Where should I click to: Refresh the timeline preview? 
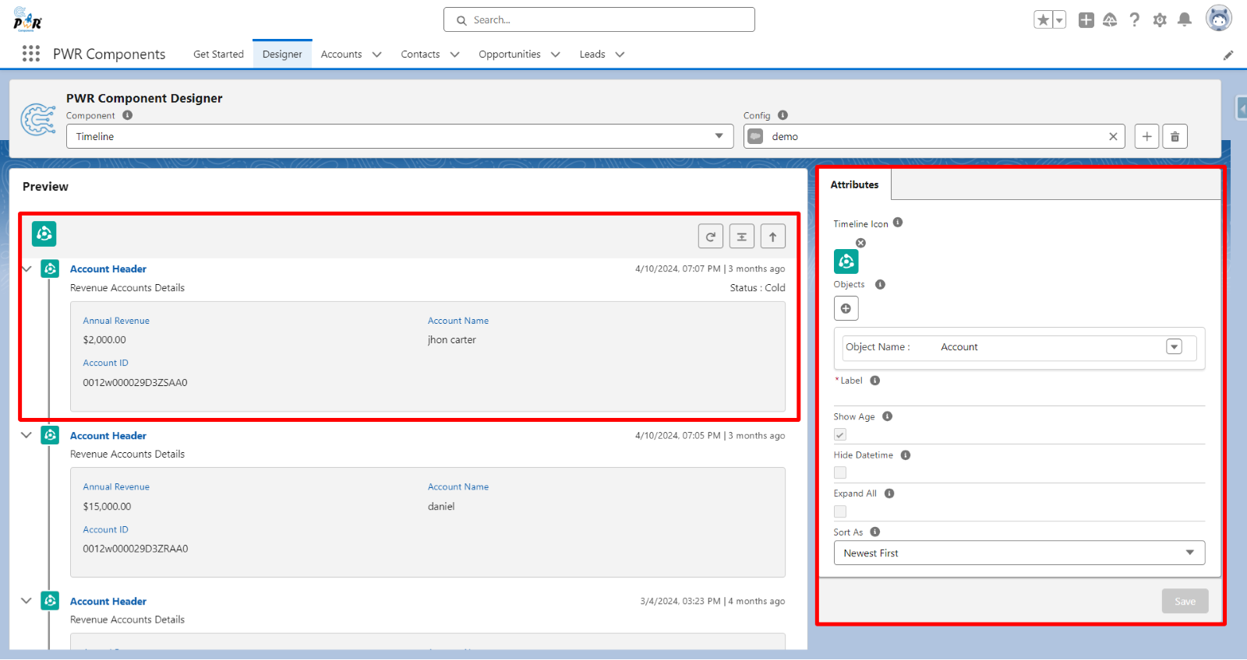(711, 237)
